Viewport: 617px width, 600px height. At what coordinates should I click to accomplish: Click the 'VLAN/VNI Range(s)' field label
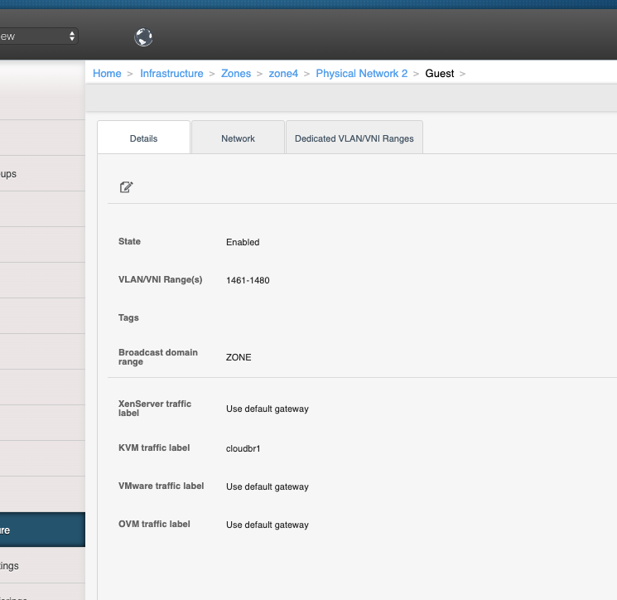(160, 279)
